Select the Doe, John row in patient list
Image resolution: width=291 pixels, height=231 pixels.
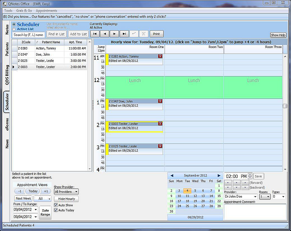point(49,54)
